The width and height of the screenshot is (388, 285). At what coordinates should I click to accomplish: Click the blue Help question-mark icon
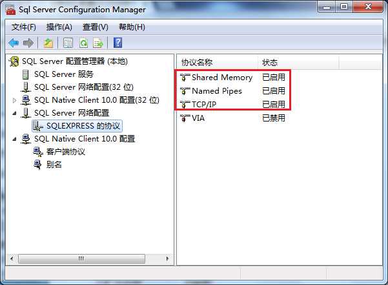[117, 43]
